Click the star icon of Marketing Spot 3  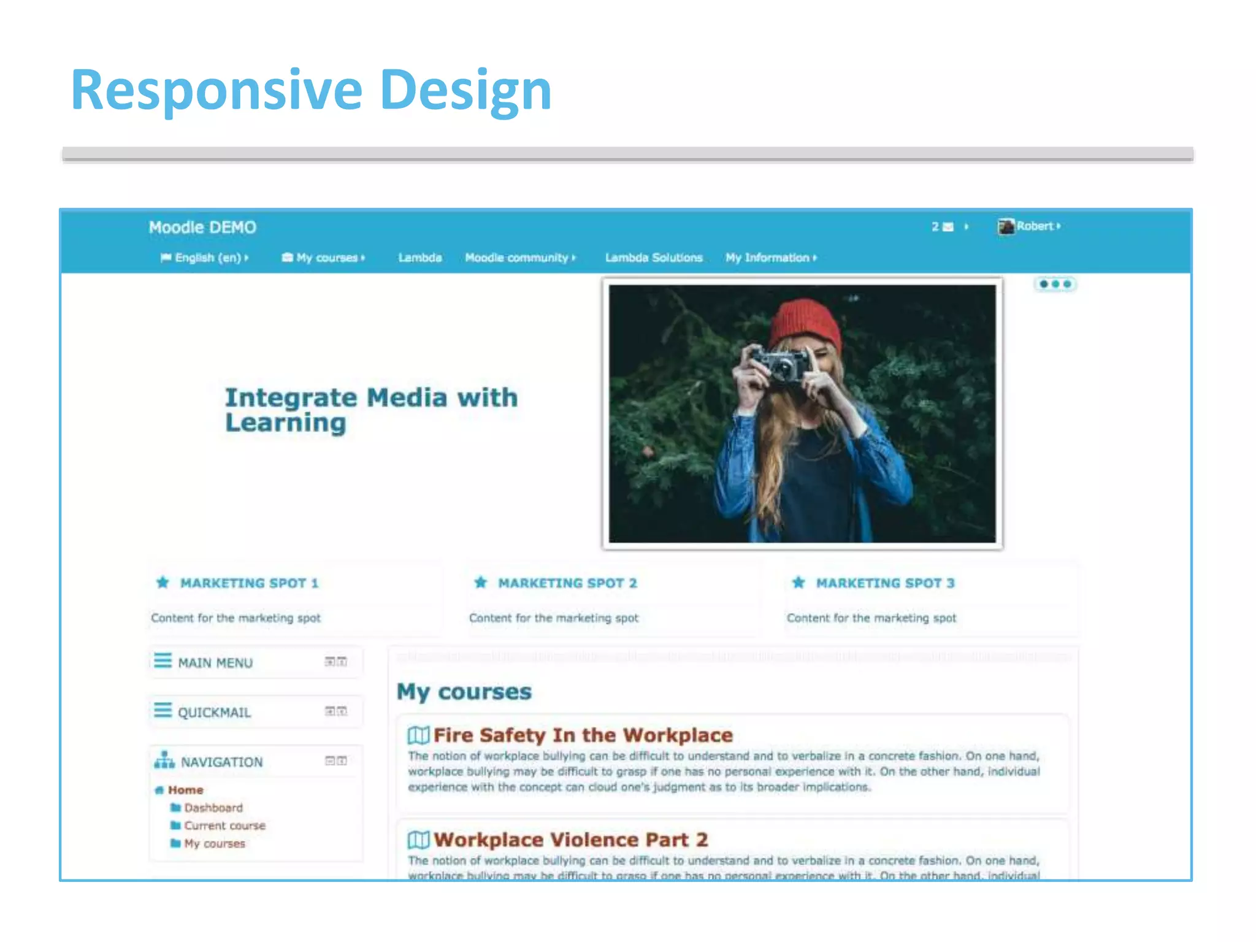798,582
